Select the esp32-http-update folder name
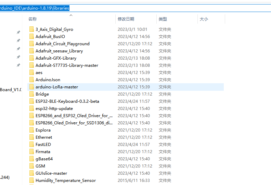This screenshot has height=185, width=271. (x=54, y=109)
